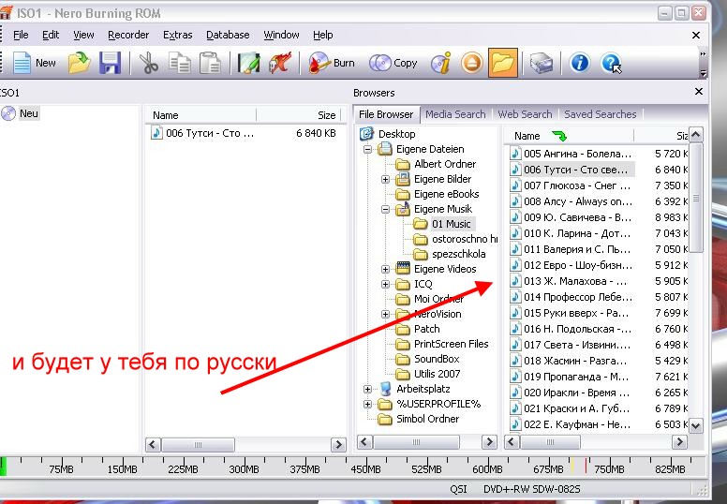Open the blue information icon
Screen dimensions: 727x504
click(580, 63)
